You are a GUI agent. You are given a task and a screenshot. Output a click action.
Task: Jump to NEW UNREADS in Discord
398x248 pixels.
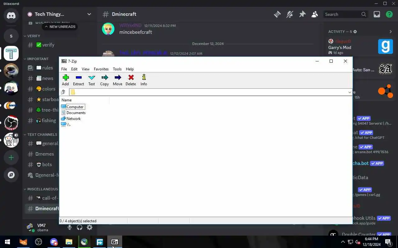(60, 27)
